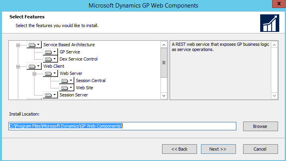Click the Install Location path field
Viewport: 286px width, 161px height.
[122, 126]
